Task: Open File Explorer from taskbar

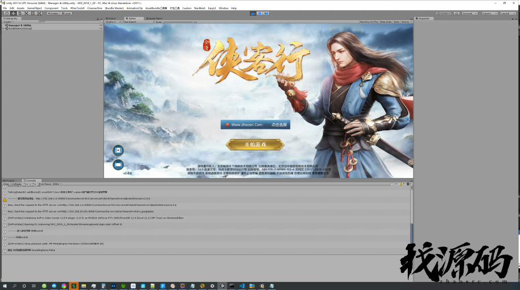Action: (84, 286)
